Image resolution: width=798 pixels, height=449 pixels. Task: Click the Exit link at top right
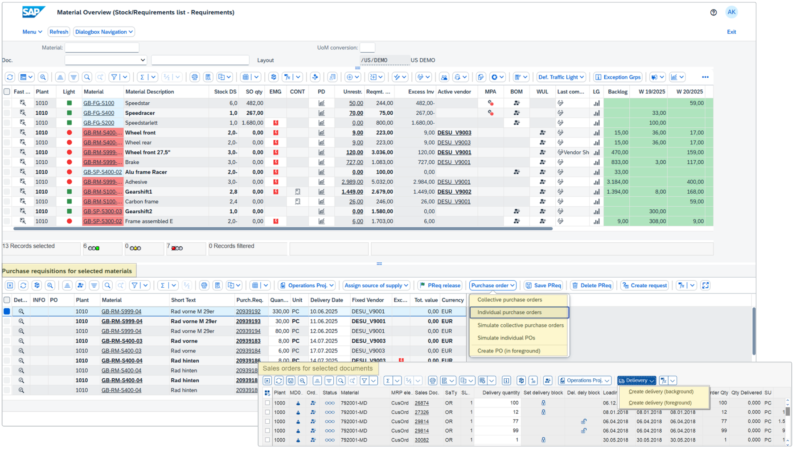coord(732,32)
